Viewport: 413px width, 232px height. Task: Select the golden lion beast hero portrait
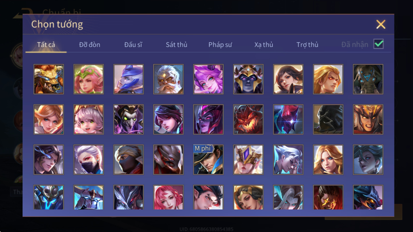pyautogui.click(x=49, y=79)
